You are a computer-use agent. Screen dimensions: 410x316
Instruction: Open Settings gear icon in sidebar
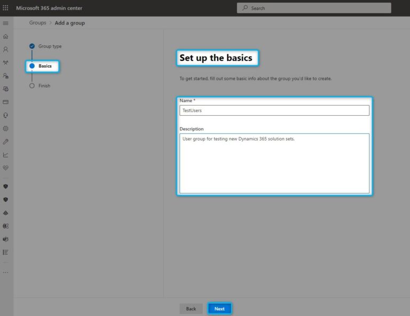[x=6, y=129]
